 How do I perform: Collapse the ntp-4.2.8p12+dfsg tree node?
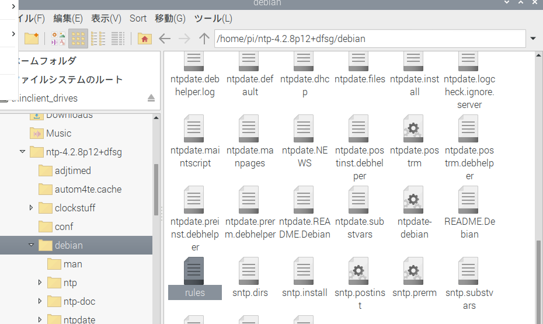[x=23, y=152]
